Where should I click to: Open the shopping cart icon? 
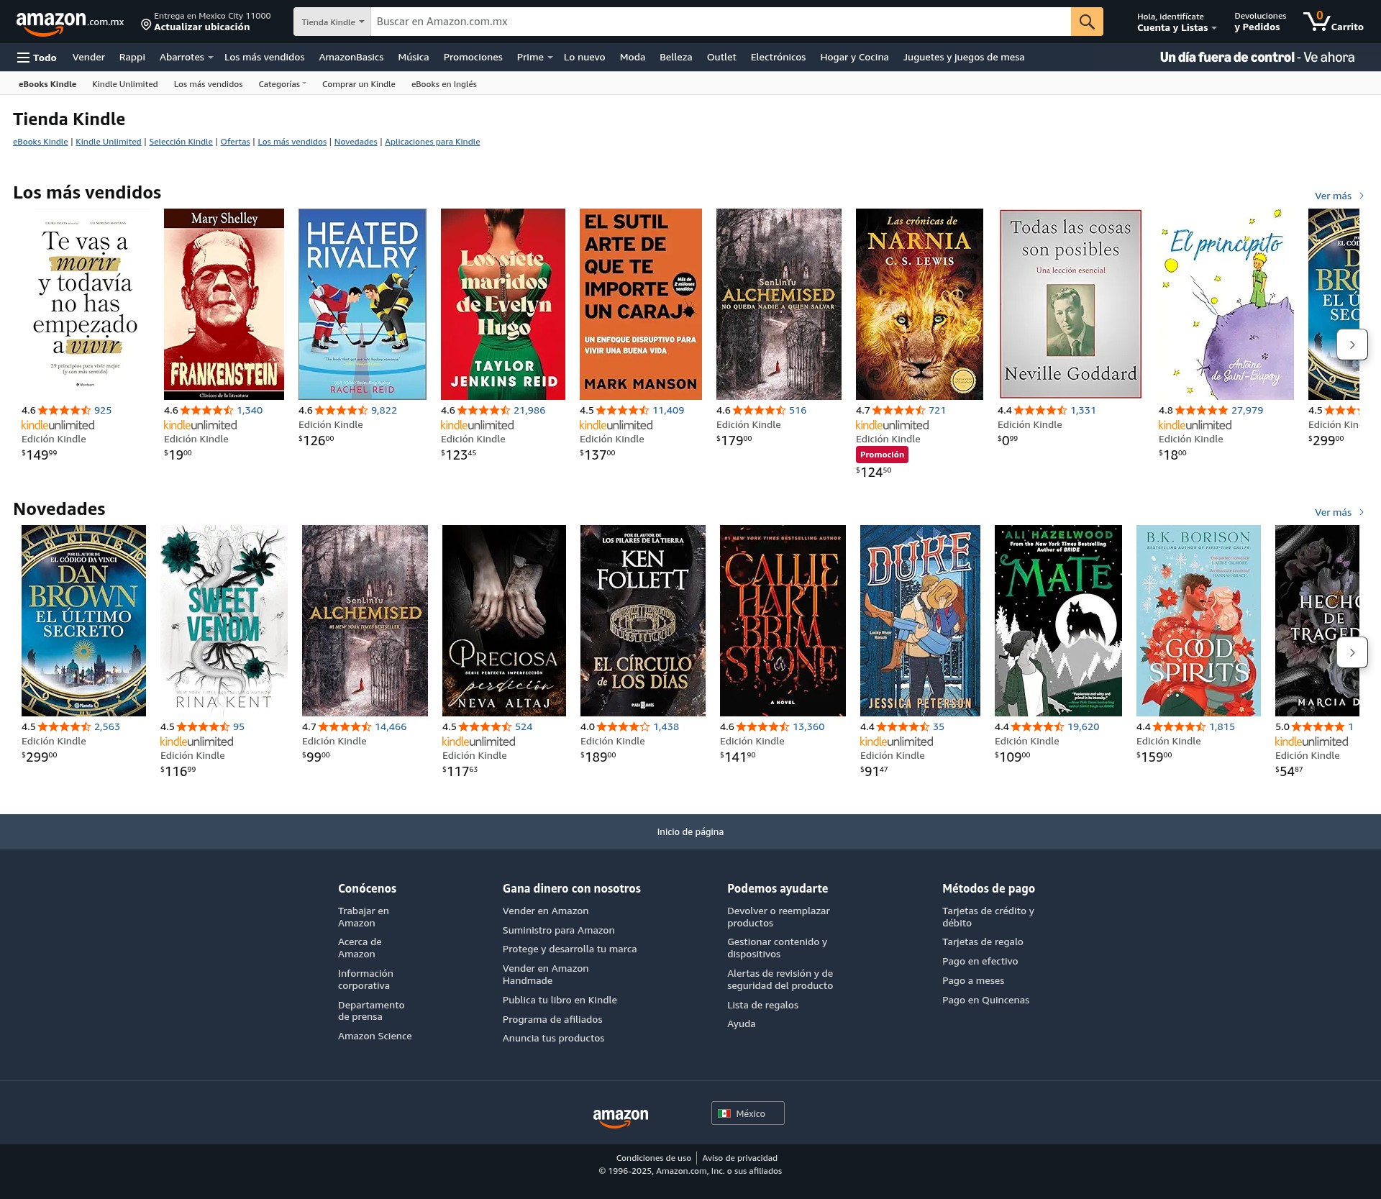click(1333, 22)
